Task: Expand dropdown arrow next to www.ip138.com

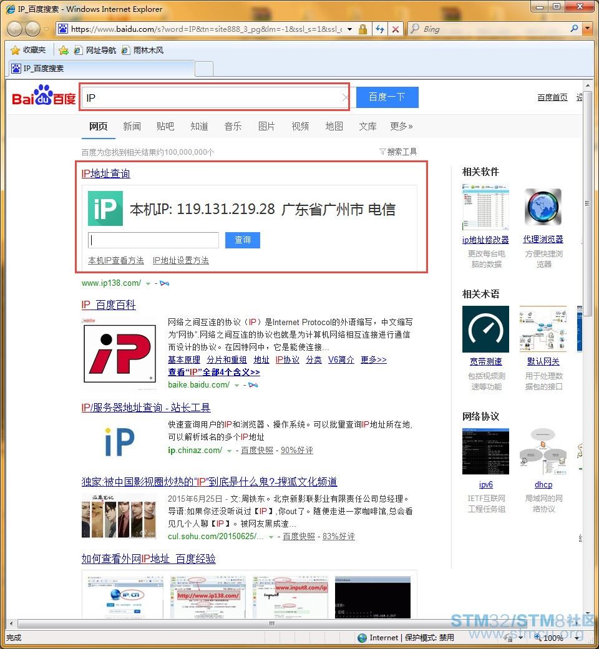Action: pos(149,283)
